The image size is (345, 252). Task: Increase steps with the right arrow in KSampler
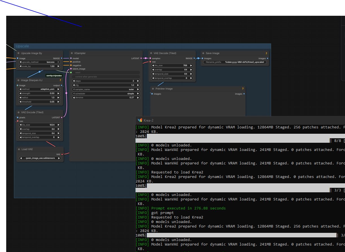(138, 81)
